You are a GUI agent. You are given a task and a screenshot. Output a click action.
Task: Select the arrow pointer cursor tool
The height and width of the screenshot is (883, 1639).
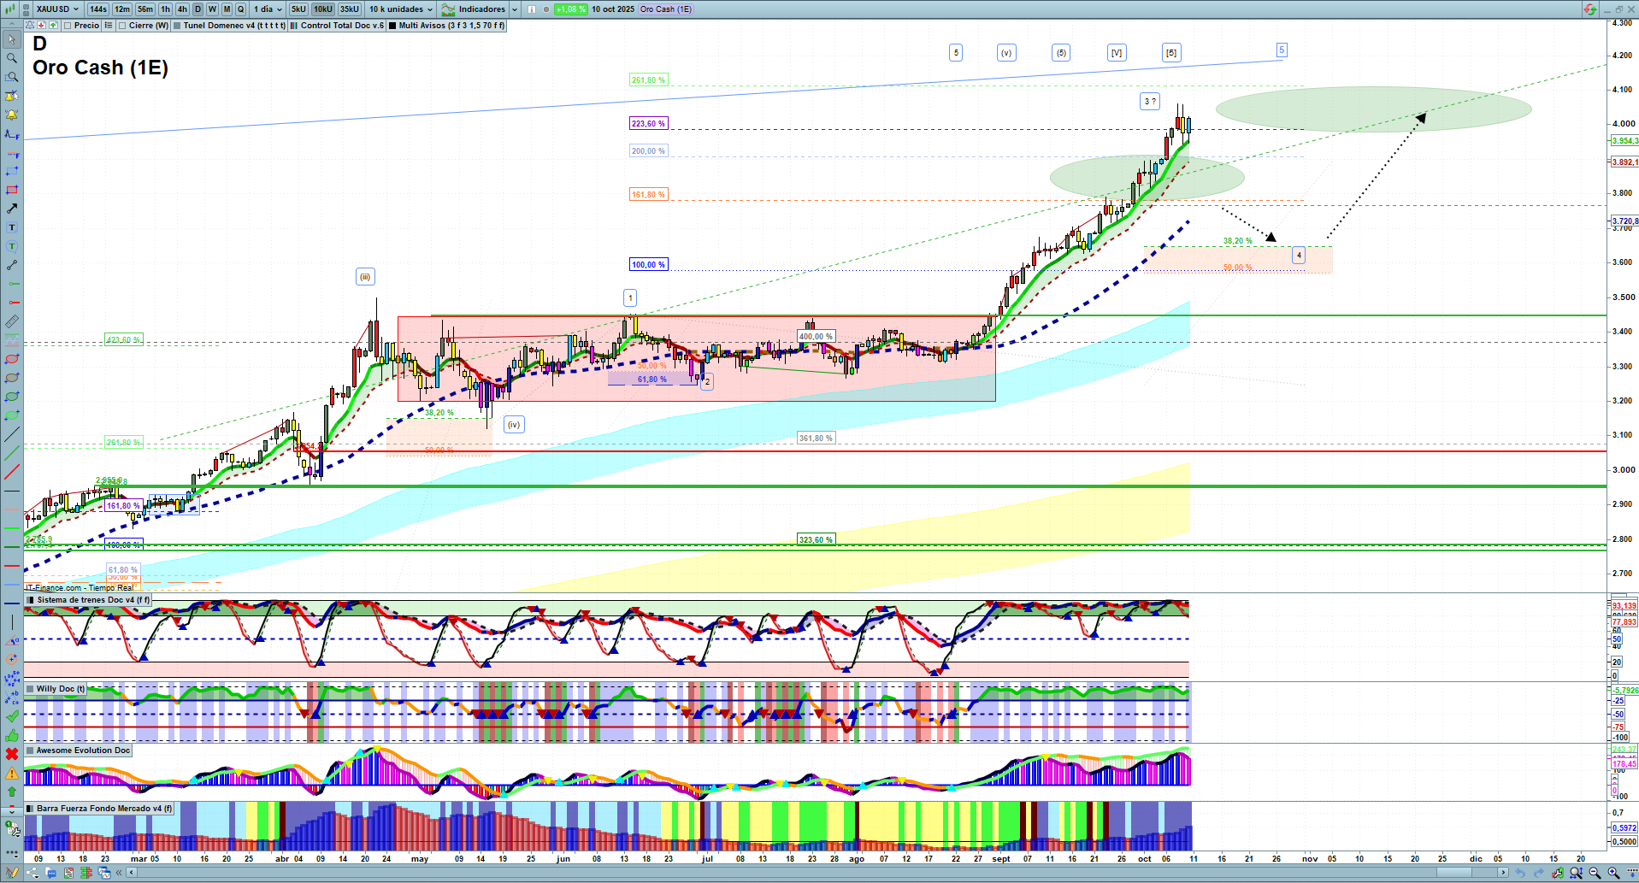point(12,39)
